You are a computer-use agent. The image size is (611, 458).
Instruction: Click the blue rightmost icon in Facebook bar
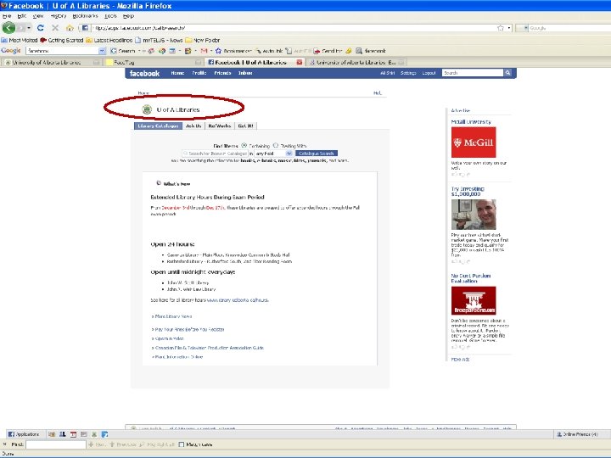(105, 434)
